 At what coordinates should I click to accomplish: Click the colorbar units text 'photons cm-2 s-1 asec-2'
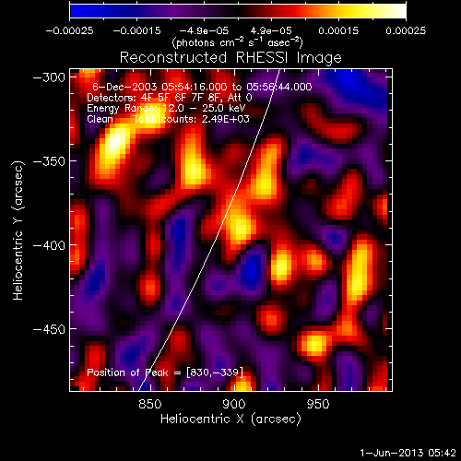click(238, 42)
